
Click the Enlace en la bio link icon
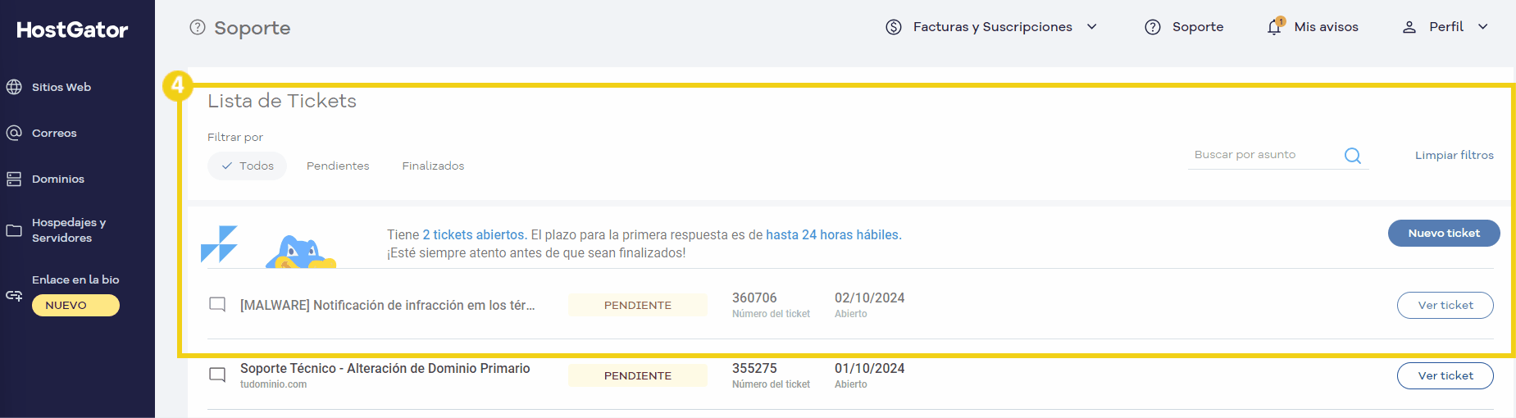pyautogui.click(x=14, y=296)
